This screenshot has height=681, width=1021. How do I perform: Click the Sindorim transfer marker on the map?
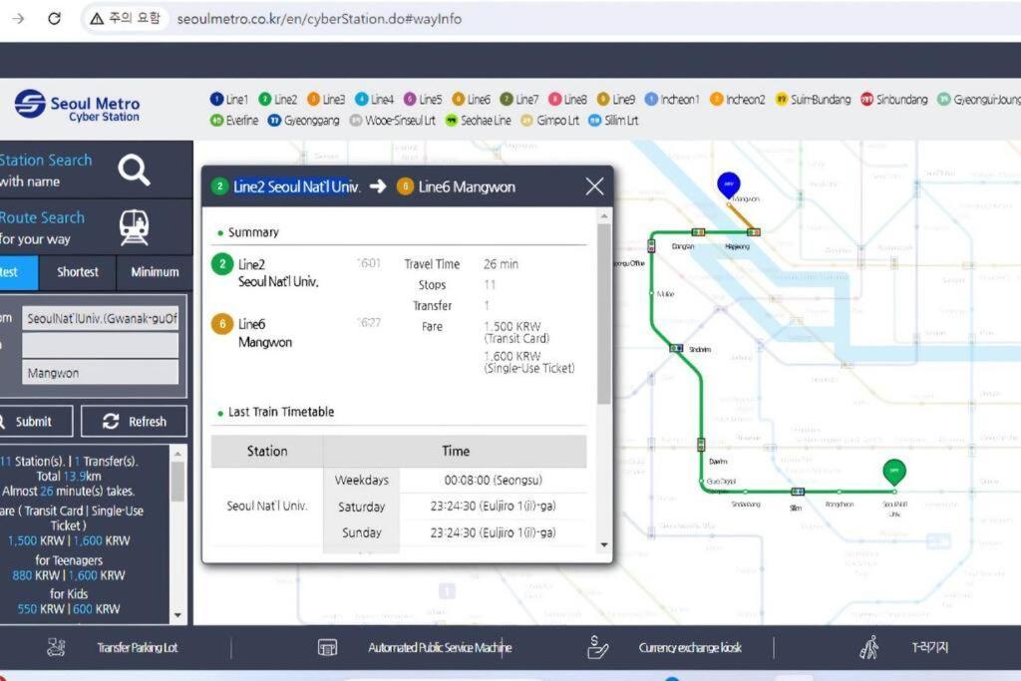[x=677, y=348]
